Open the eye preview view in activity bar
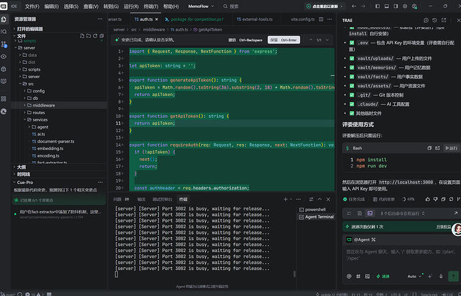 4,57
